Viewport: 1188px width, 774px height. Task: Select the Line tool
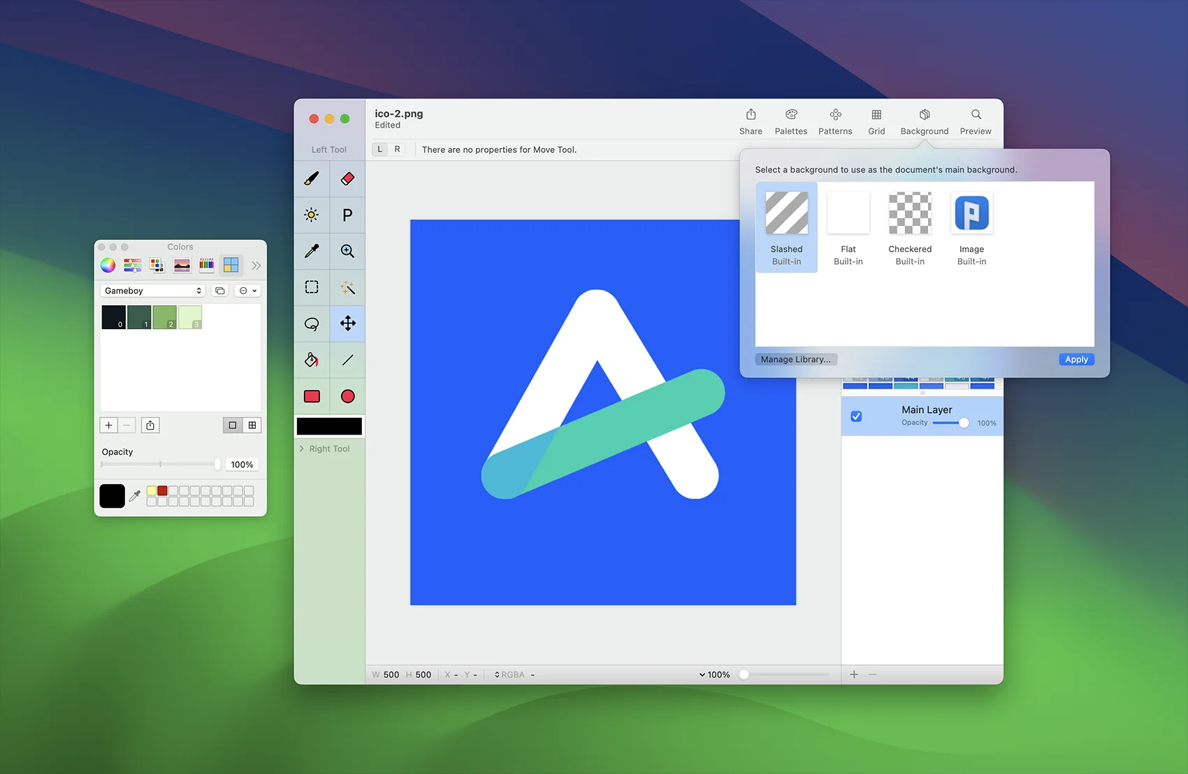click(347, 360)
